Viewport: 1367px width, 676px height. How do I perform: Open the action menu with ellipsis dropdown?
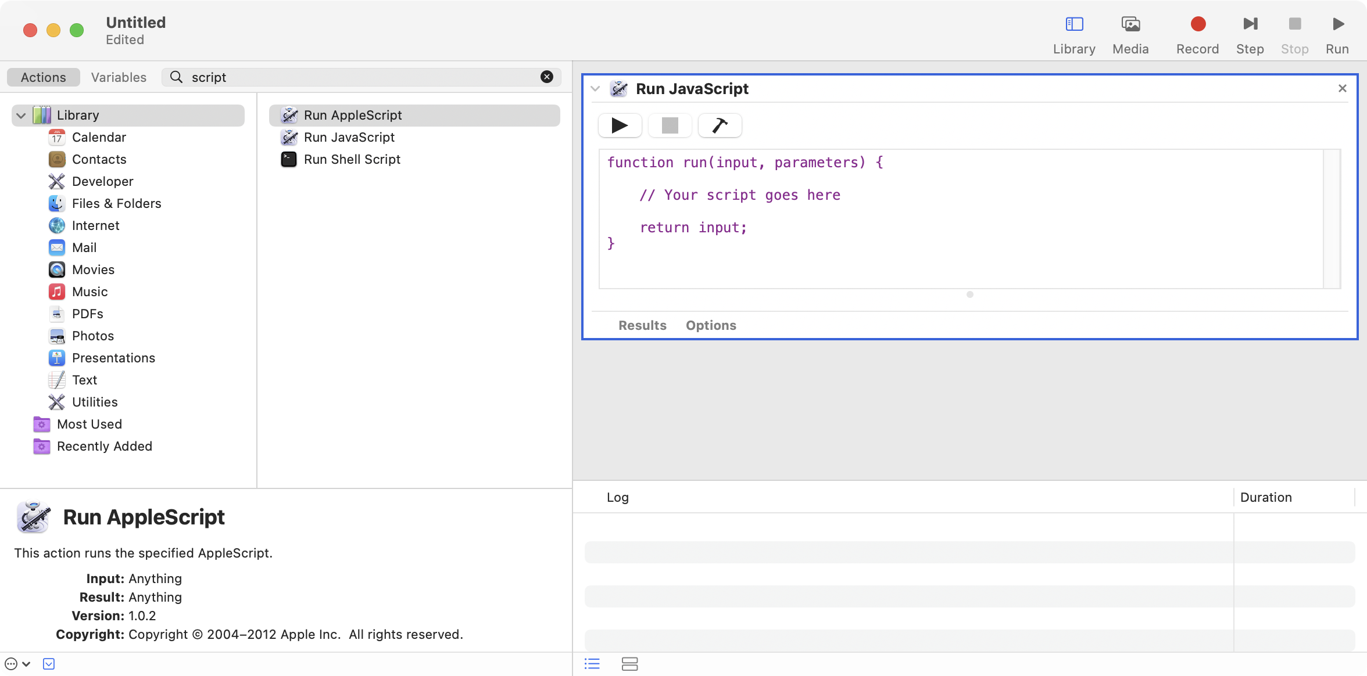click(x=17, y=663)
